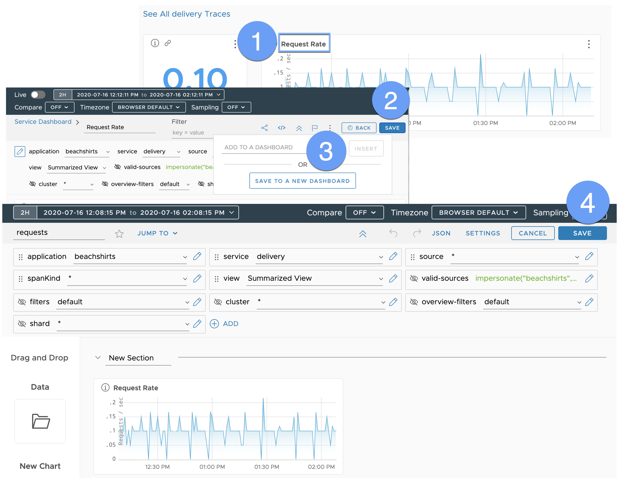Click the Data folder icon tile
The height and width of the screenshot is (478, 621).
point(40,421)
